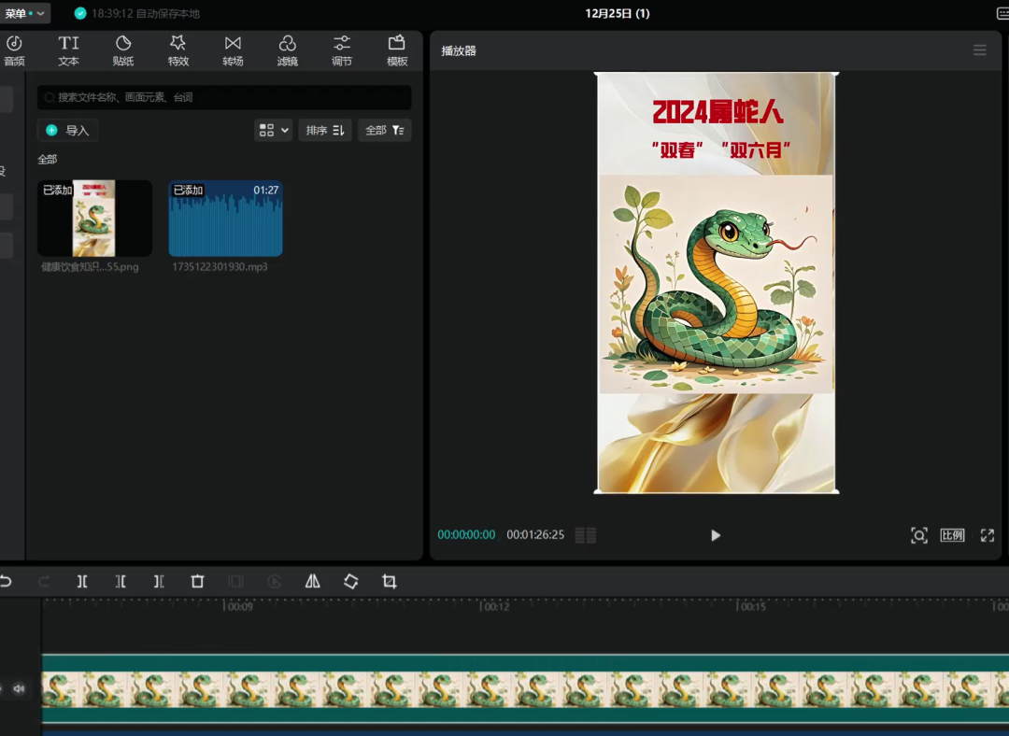Select the 全部 category label
Image resolution: width=1009 pixels, height=736 pixels.
click(47, 160)
